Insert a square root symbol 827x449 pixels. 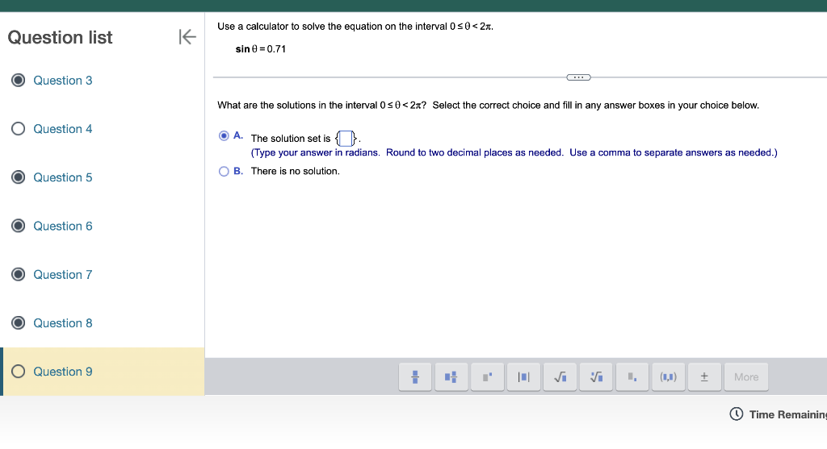tap(560, 377)
